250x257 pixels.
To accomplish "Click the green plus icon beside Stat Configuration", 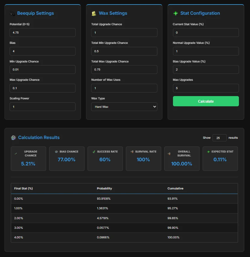I will point(176,13).
